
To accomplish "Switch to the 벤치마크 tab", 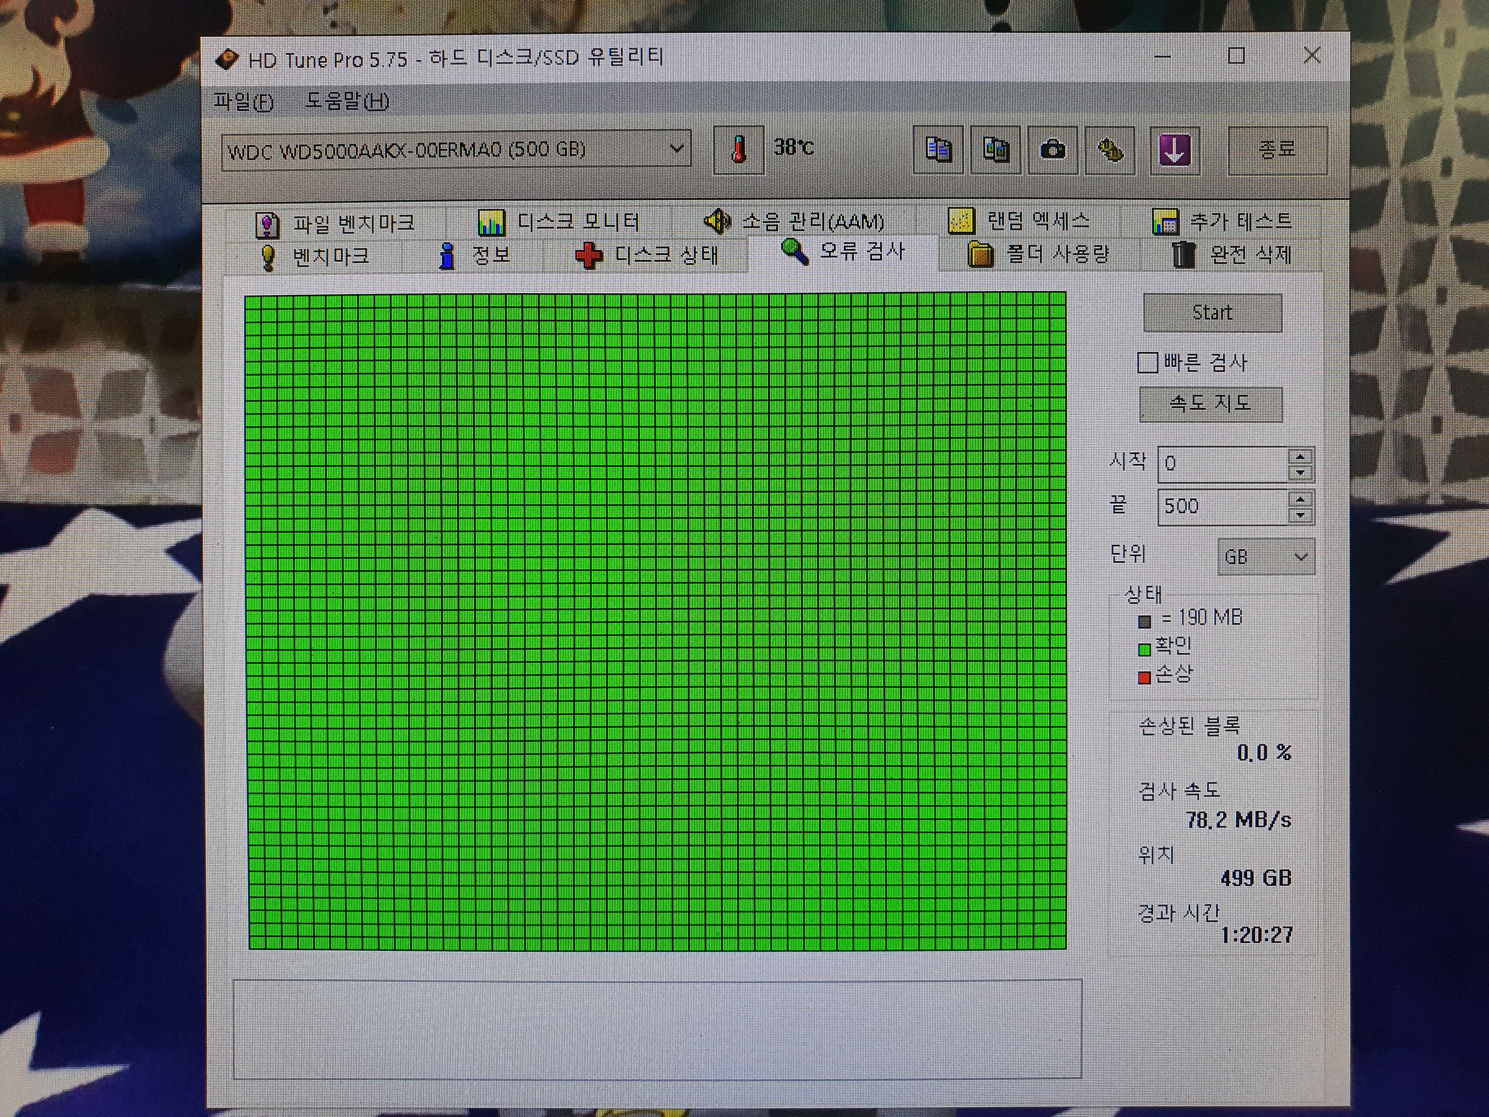I will tap(314, 256).
